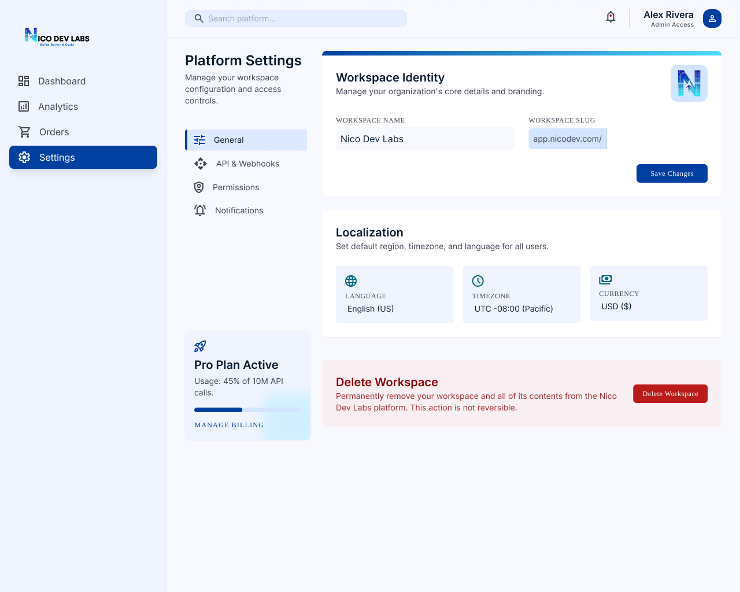Click the Language globe icon
Image resolution: width=740 pixels, height=592 pixels.
coord(351,281)
